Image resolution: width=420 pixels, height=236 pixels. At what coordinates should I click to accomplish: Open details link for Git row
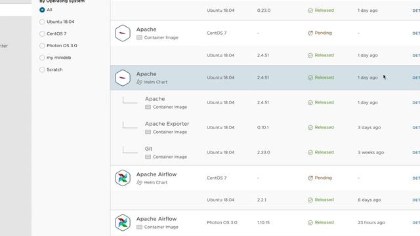coord(416,153)
